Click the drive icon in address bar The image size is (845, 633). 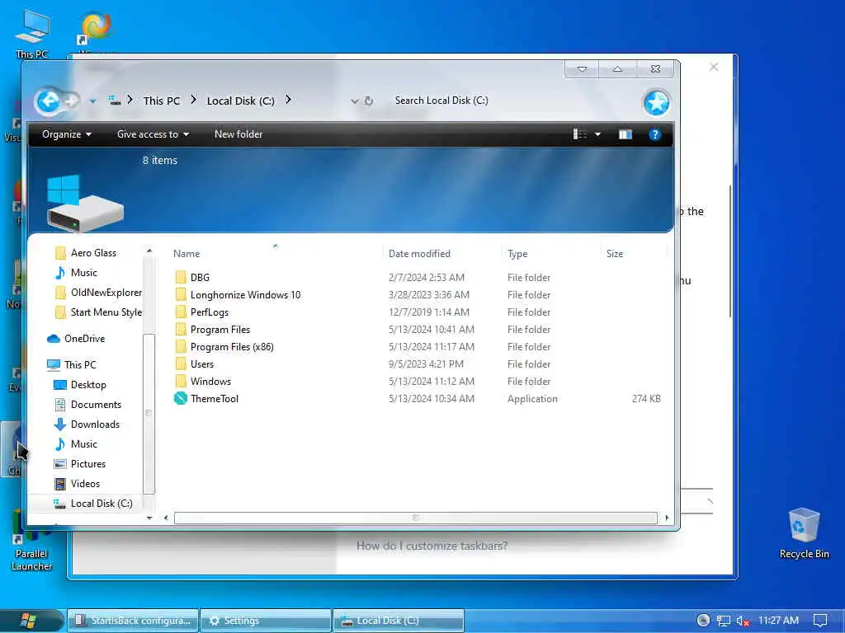click(114, 100)
